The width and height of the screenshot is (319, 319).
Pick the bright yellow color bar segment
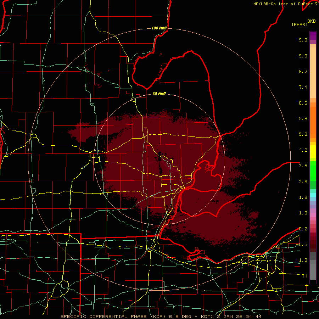pyautogui.click(x=313, y=152)
